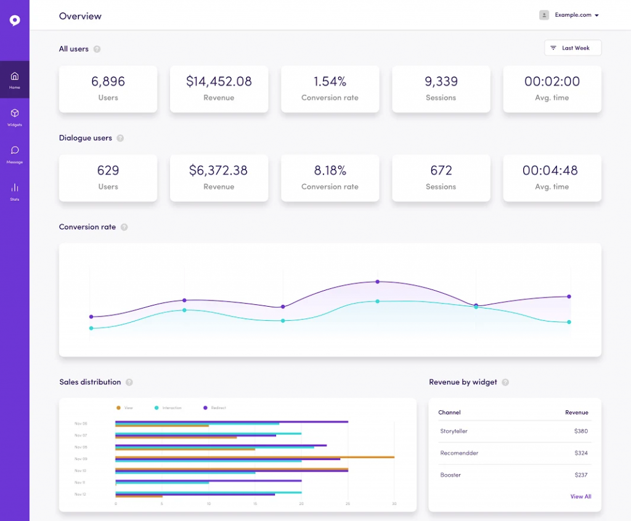
Task: Toggle the View legend series
Action: coord(124,408)
